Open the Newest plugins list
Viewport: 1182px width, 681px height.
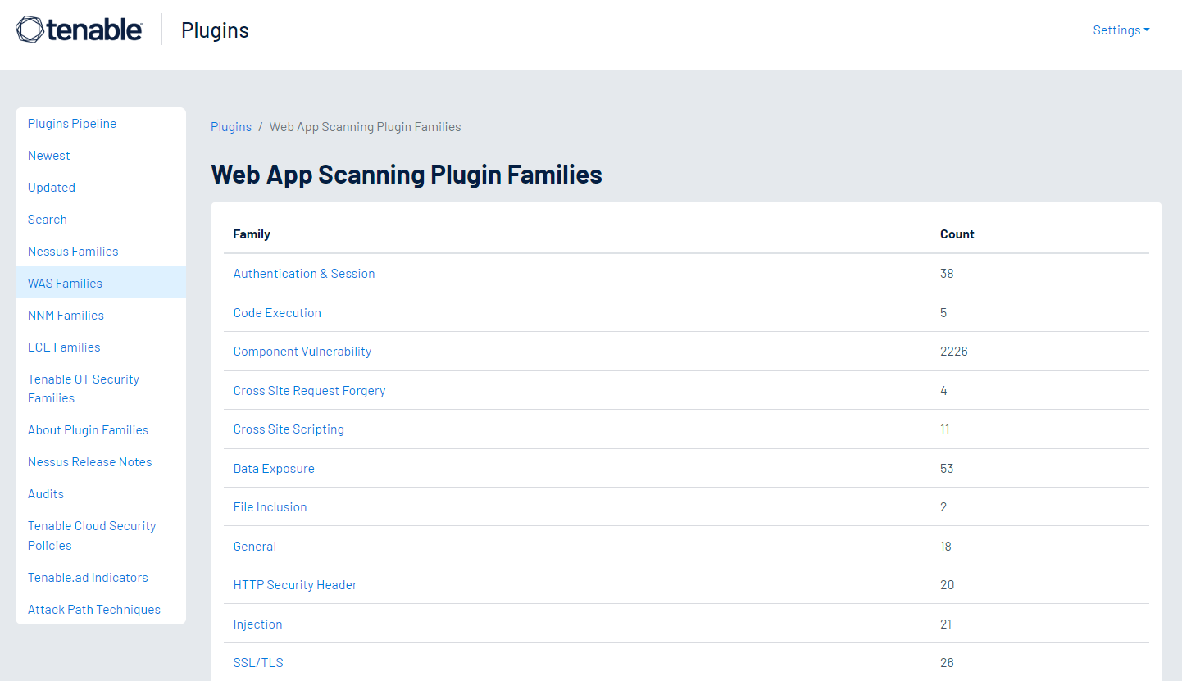[x=48, y=155]
